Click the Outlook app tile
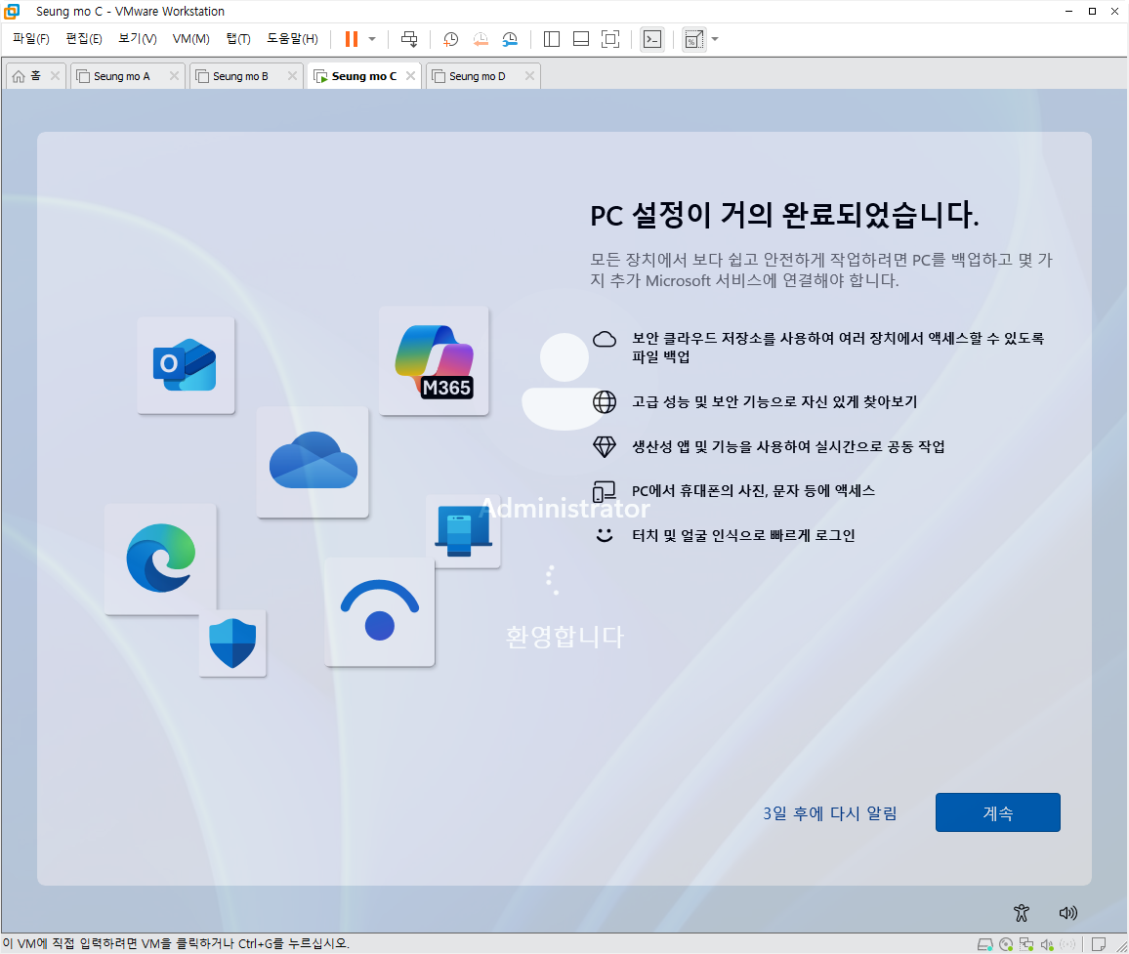The height and width of the screenshot is (954, 1129). point(186,365)
